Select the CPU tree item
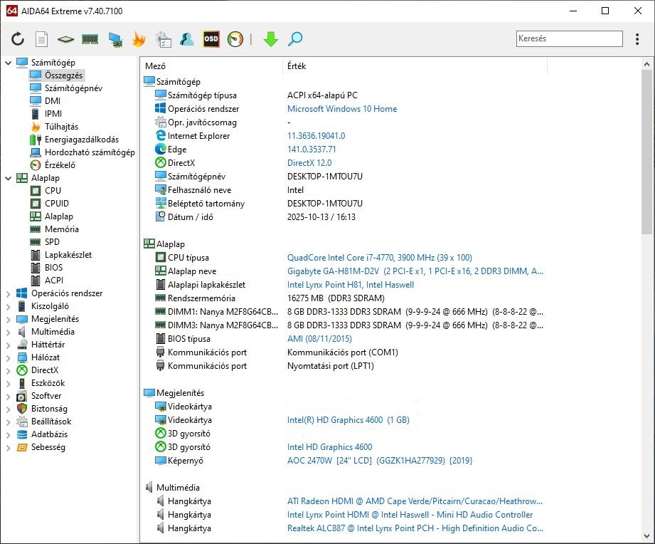655x544 pixels. pyautogui.click(x=53, y=191)
